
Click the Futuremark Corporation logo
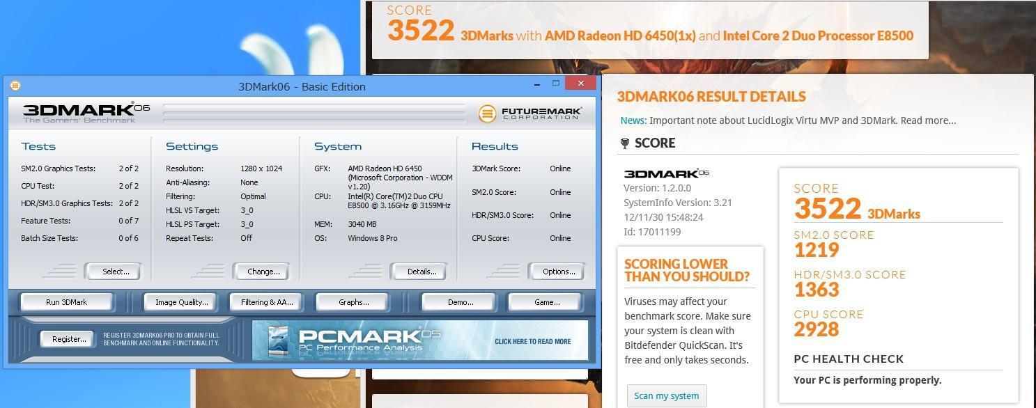coord(530,113)
